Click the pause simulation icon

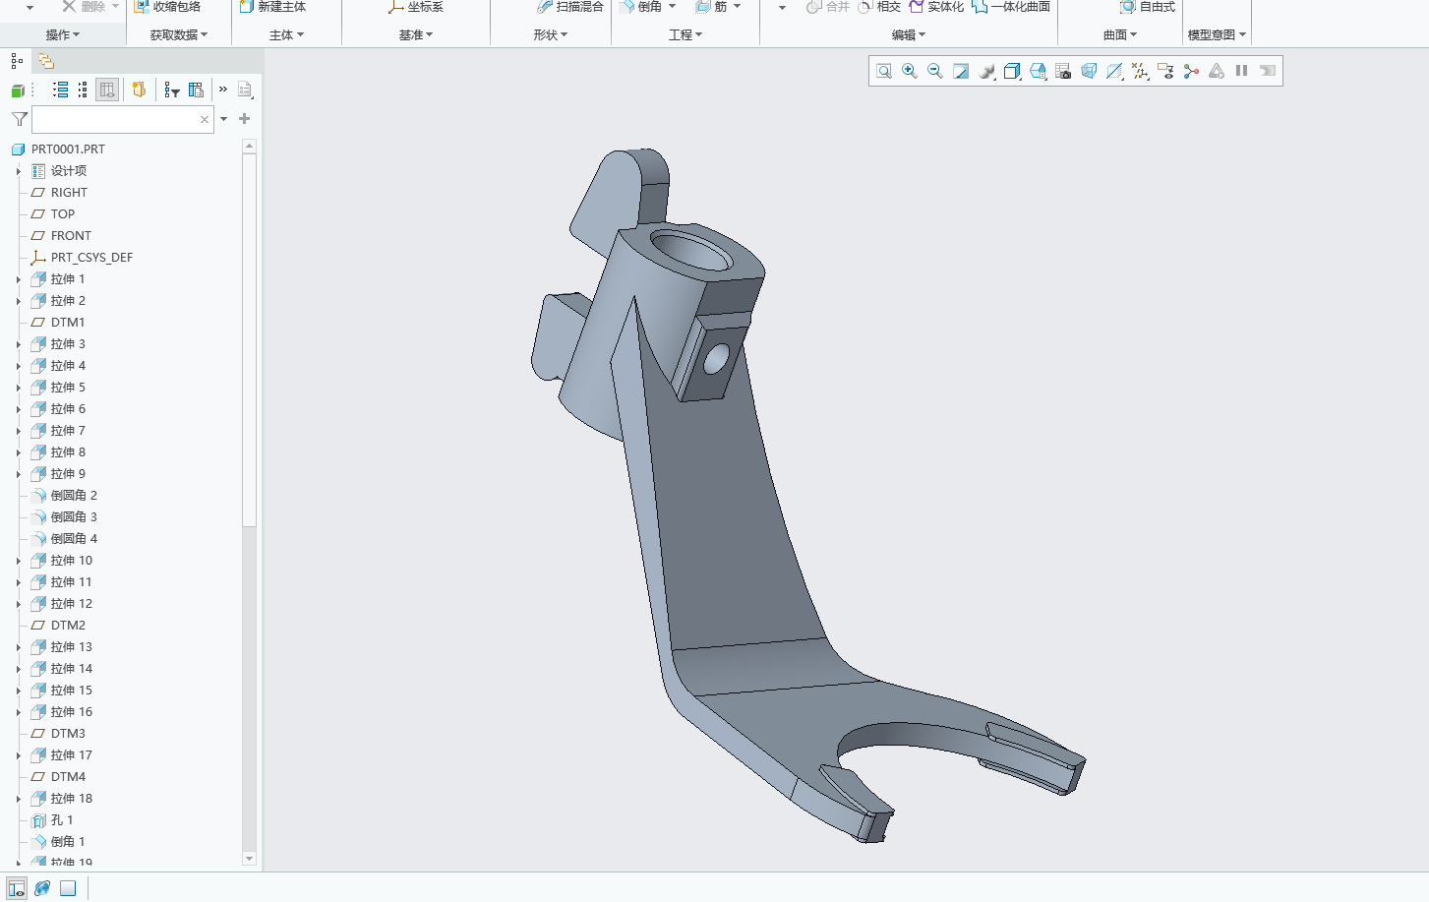pyautogui.click(x=1242, y=71)
